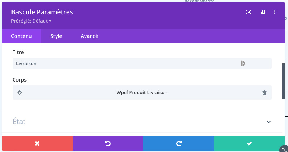Click the État section heading text

click(19, 122)
